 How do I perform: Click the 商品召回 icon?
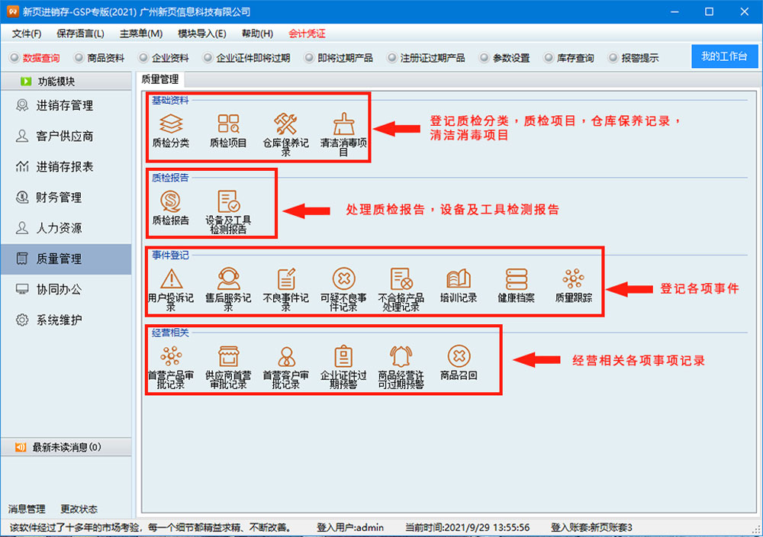coord(459,356)
